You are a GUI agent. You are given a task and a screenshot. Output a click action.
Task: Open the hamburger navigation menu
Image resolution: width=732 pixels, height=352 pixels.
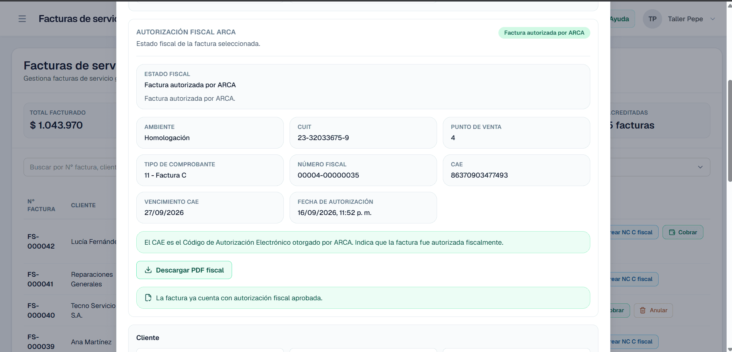coord(22,19)
